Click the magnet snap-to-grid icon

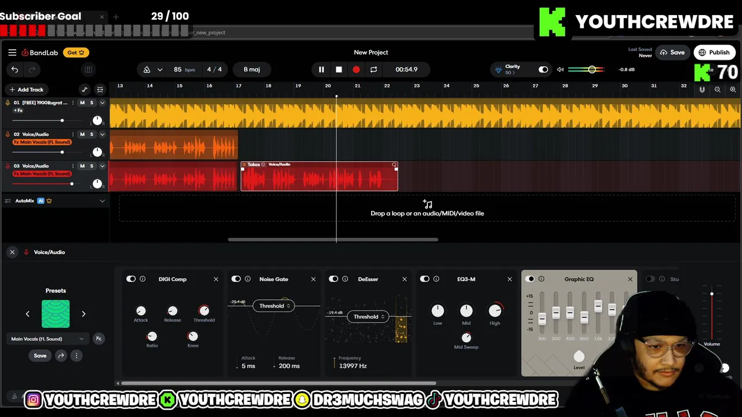pos(702,90)
